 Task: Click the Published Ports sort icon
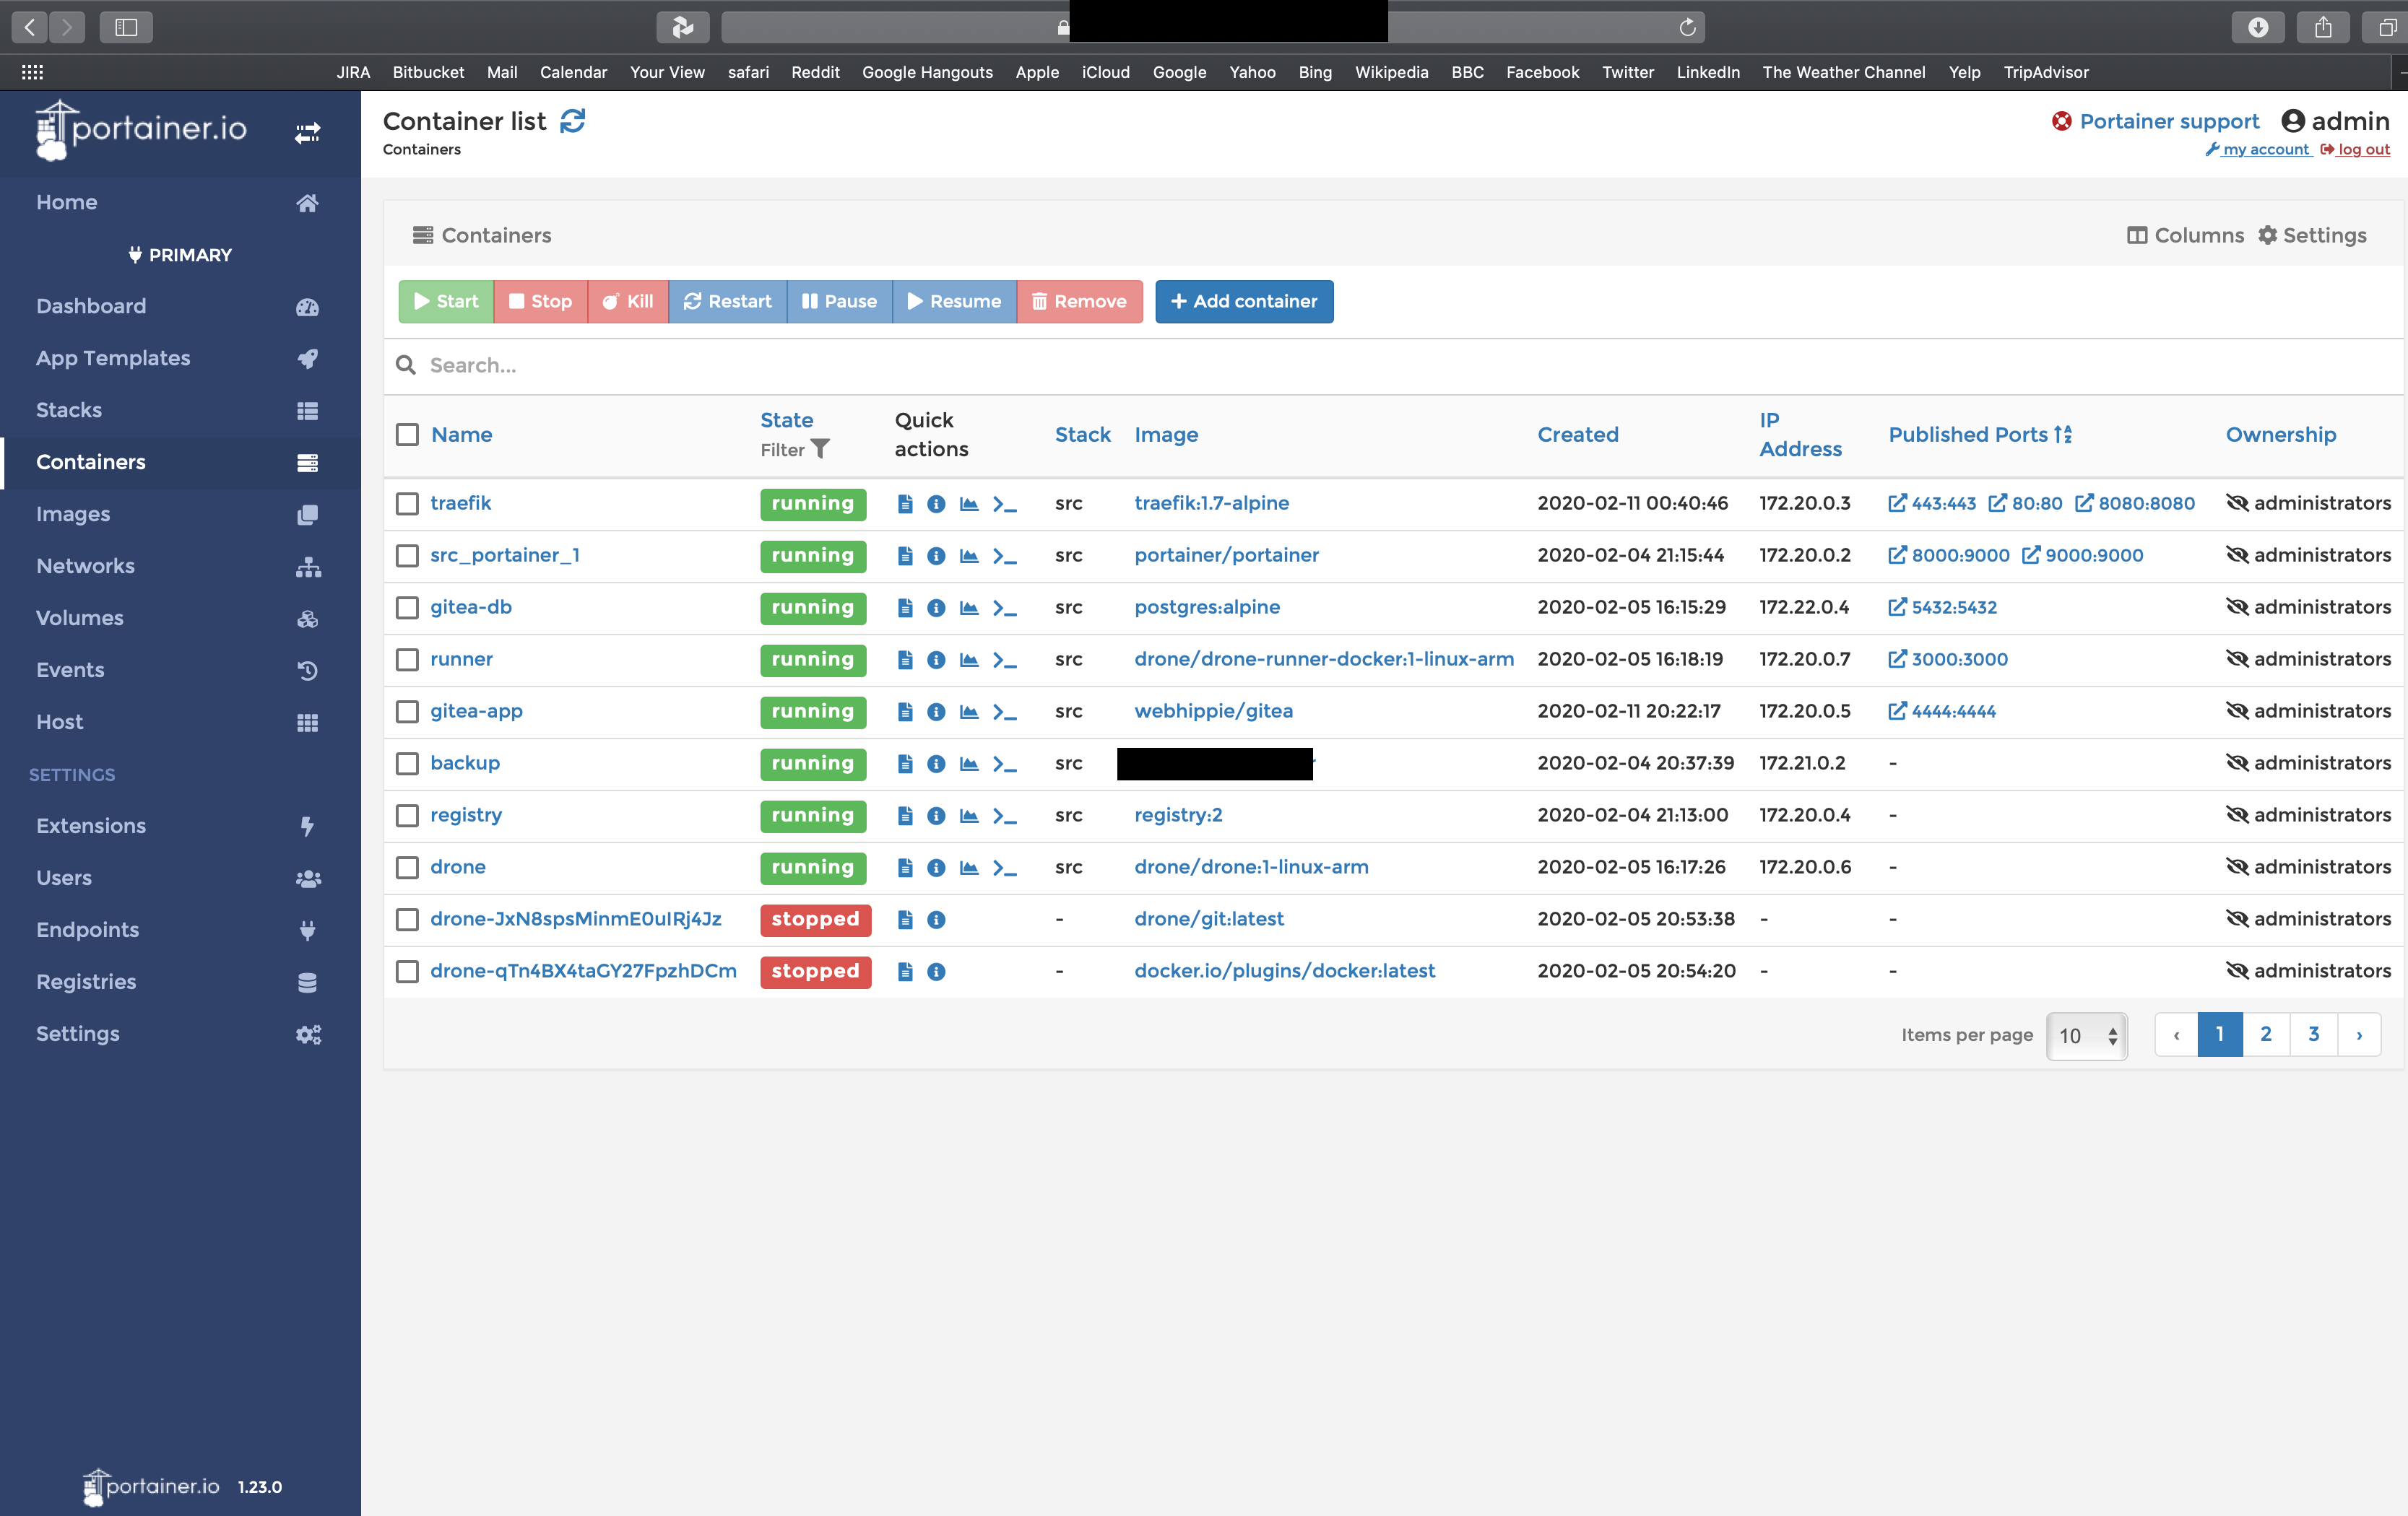[x=2063, y=435]
